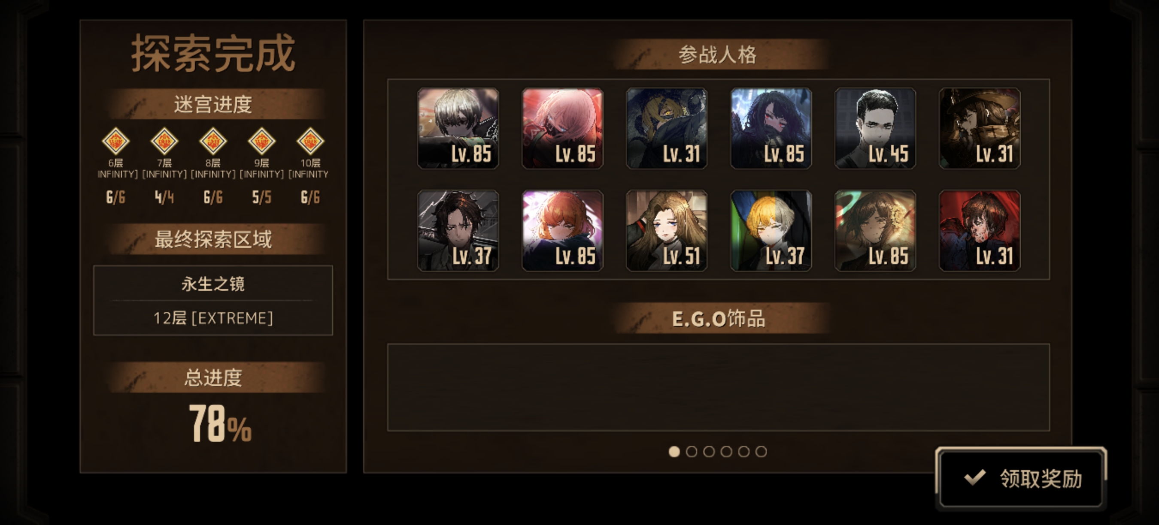Open the white-haired Lv.85 character portrait
Screen dimensions: 1159x525
coord(458,129)
